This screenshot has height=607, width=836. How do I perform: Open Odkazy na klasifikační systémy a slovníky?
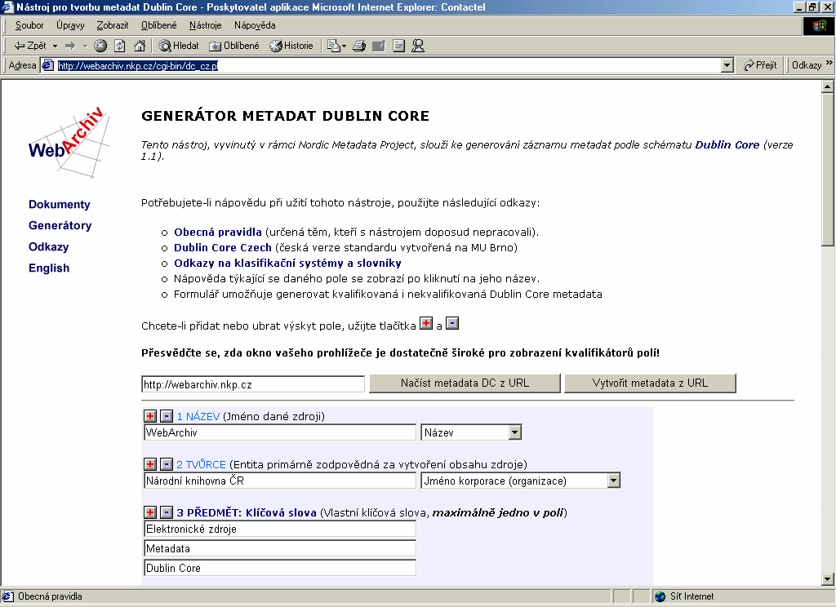point(287,264)
